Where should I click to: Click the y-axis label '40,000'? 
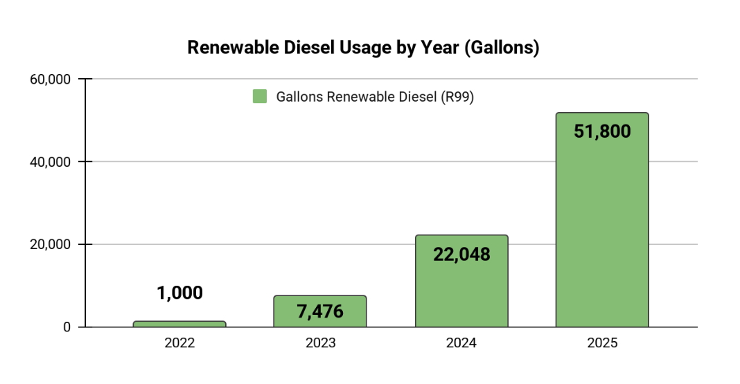coord(50,162)
